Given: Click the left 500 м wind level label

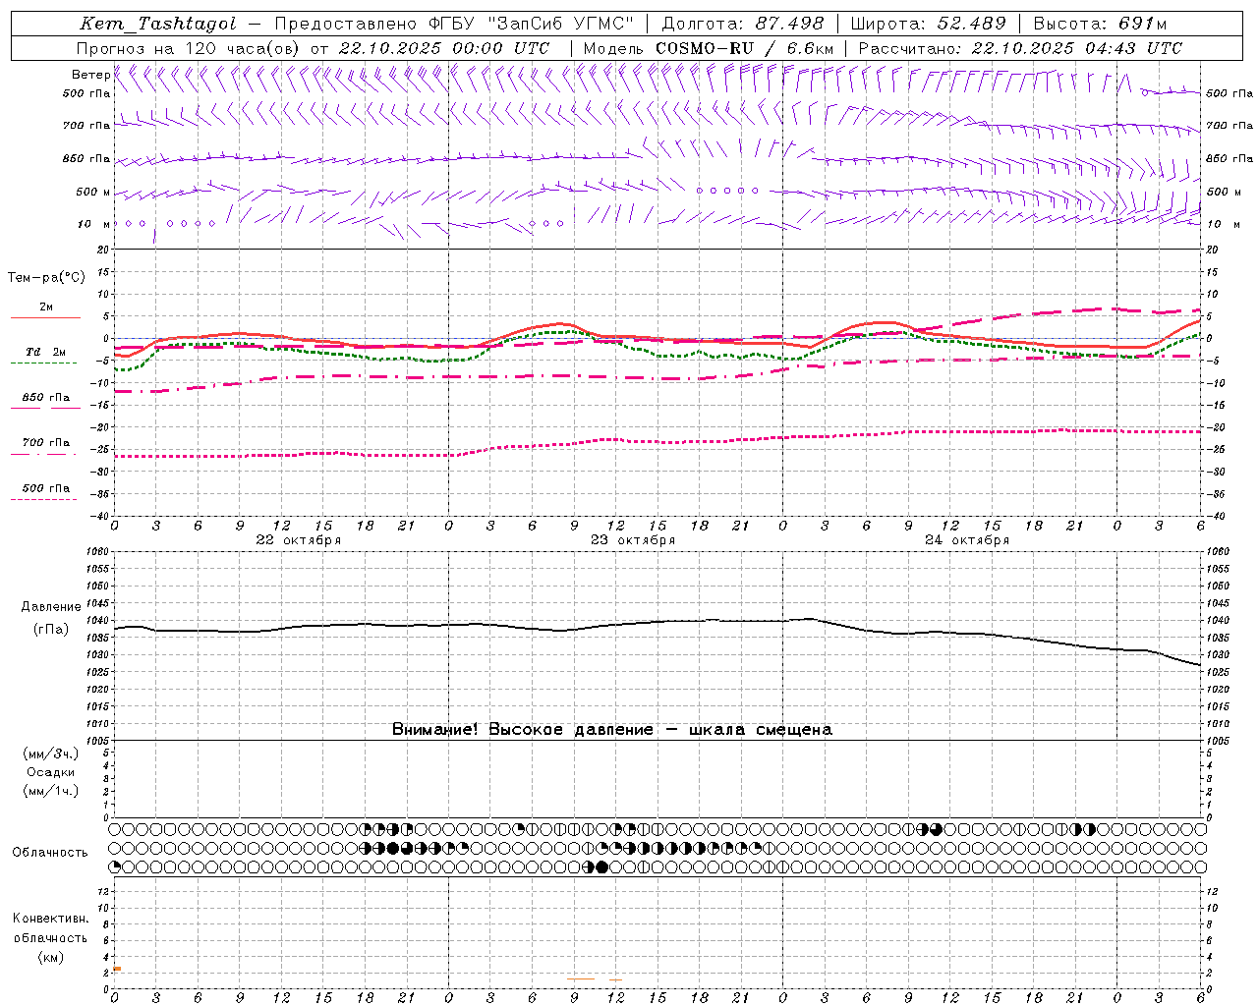Looking at the screenshot, I should pyautogui.click(x=93, y=192).
